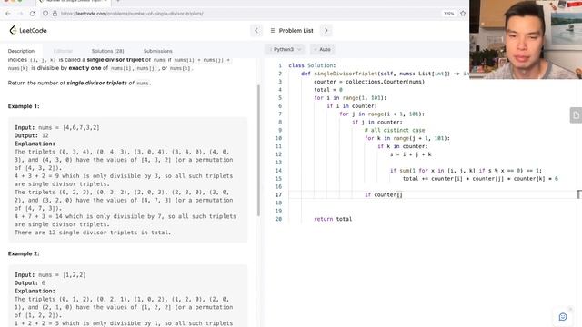The height and width of the screenshot is (327, 582).
Task: Click the padlock site-info icon
Action: tap(55, 14)
